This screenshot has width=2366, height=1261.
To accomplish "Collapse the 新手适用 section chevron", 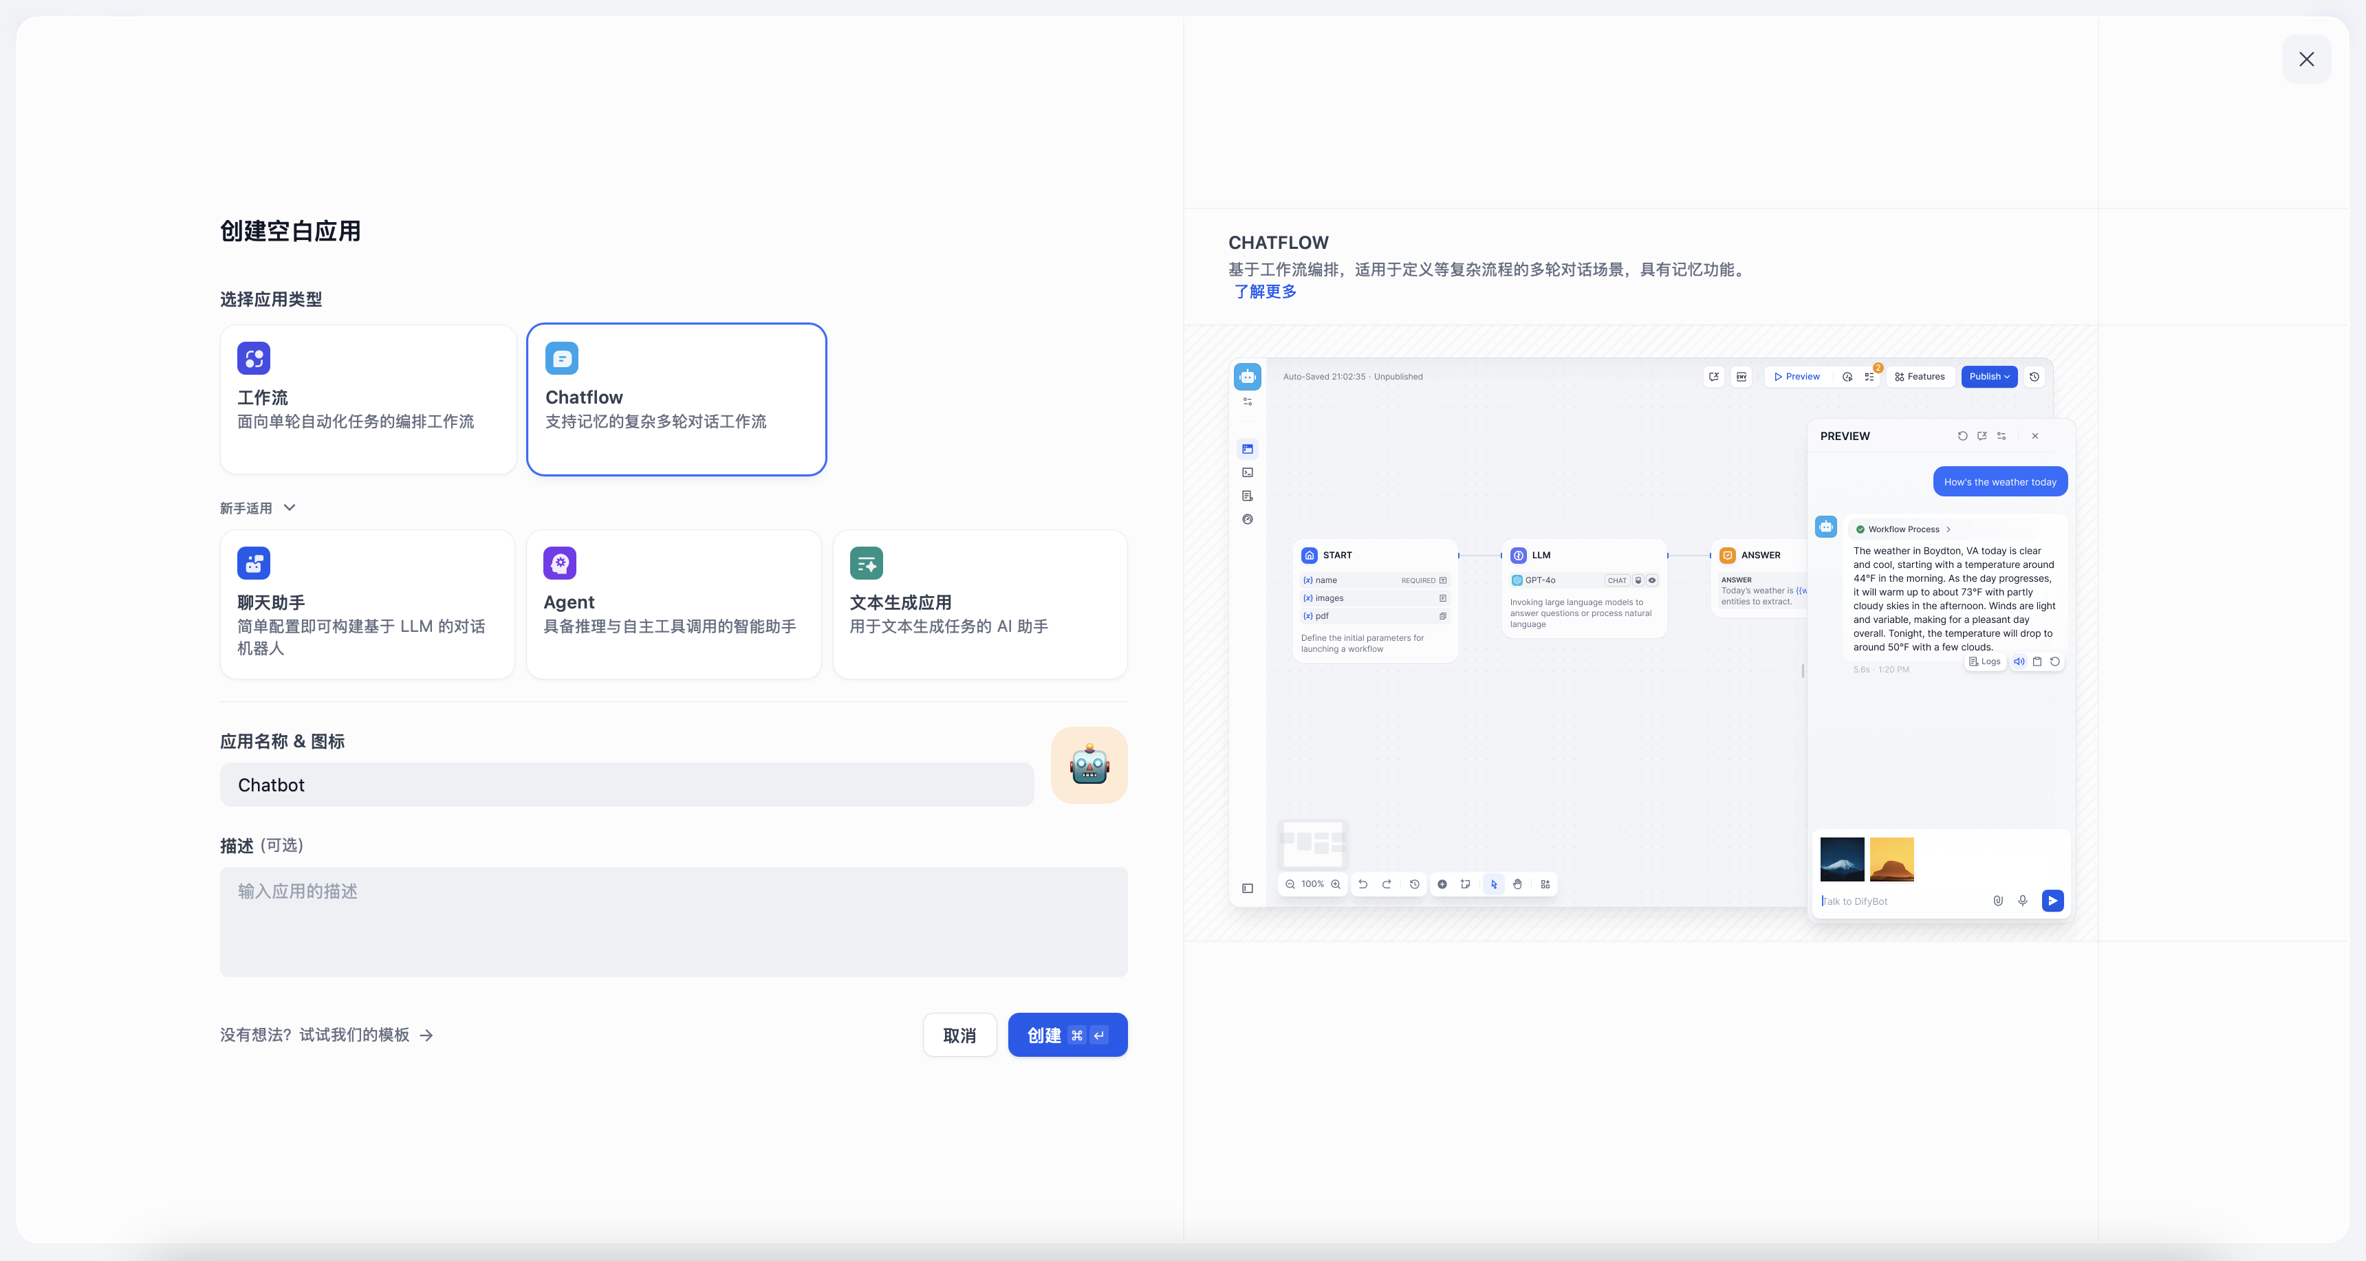I will [290, 508].
